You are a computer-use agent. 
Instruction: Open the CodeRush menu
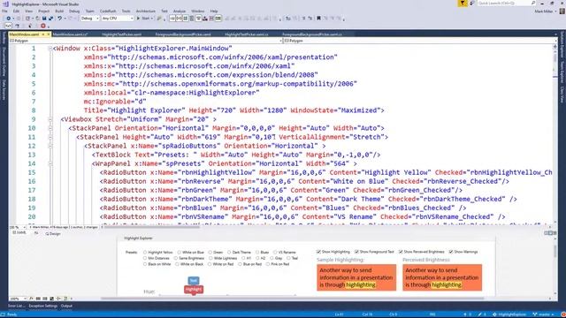[x=108, y=11]
